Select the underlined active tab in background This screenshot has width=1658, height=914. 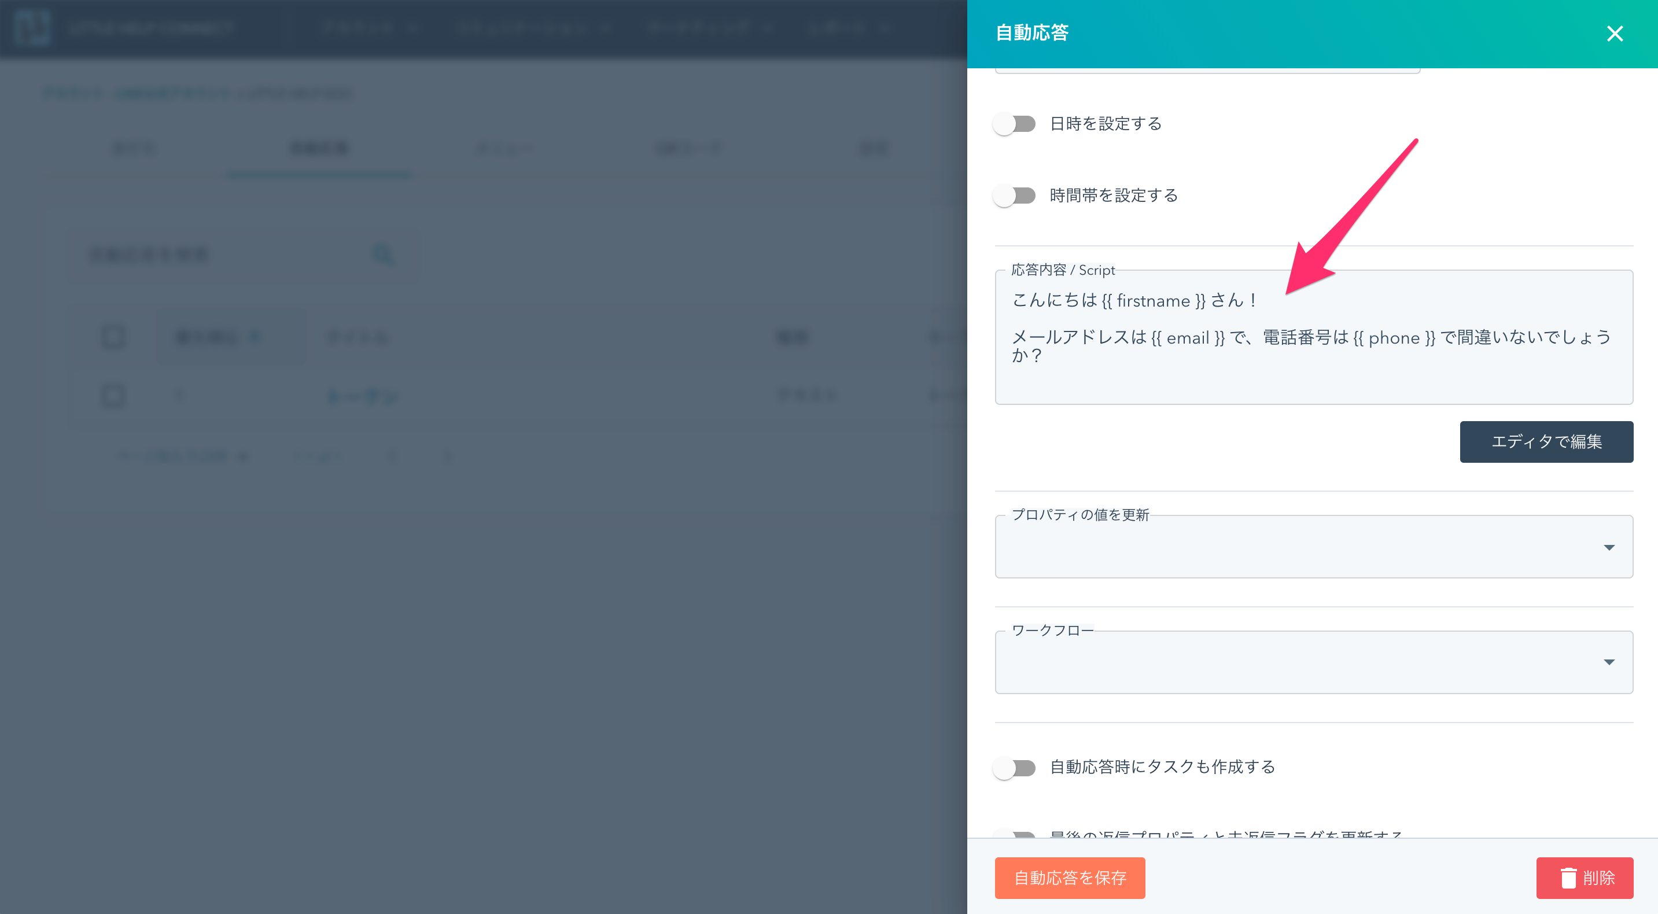point(319,149)
